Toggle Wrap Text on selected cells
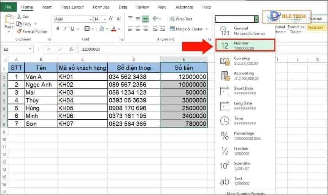The width and height of the screenshot is (328, 195). (181, 19)
